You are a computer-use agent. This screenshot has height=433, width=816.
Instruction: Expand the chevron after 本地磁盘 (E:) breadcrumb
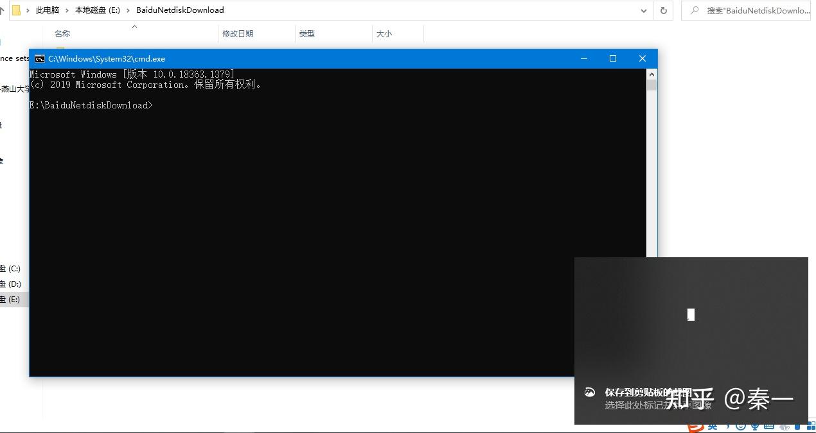tap(128, 10)
